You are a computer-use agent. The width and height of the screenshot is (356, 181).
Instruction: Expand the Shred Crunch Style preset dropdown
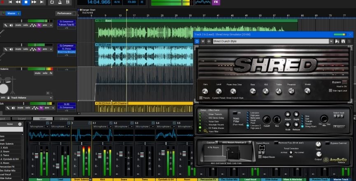click(x=331, y=41)
